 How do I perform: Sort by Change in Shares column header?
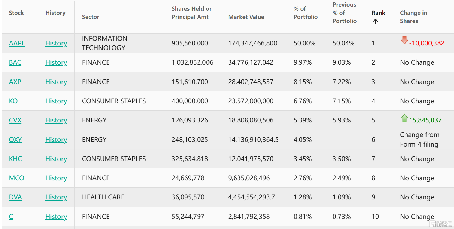coord(413,17)
